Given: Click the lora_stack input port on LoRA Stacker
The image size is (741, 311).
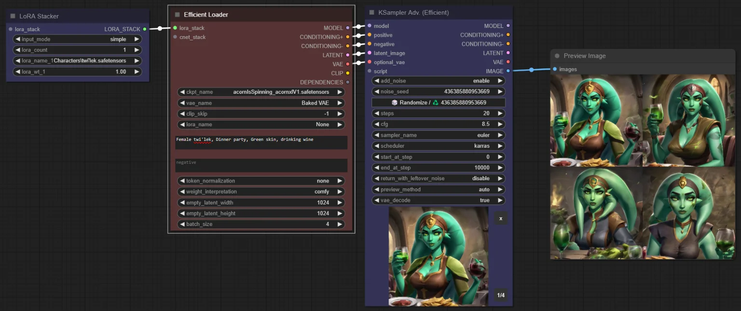Looking at the screenshot, I should click(11, 29).
